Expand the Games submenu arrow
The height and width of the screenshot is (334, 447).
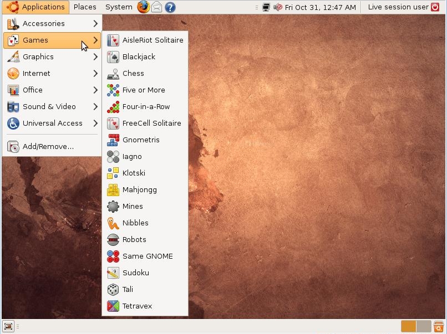click(x=95, y=40)
